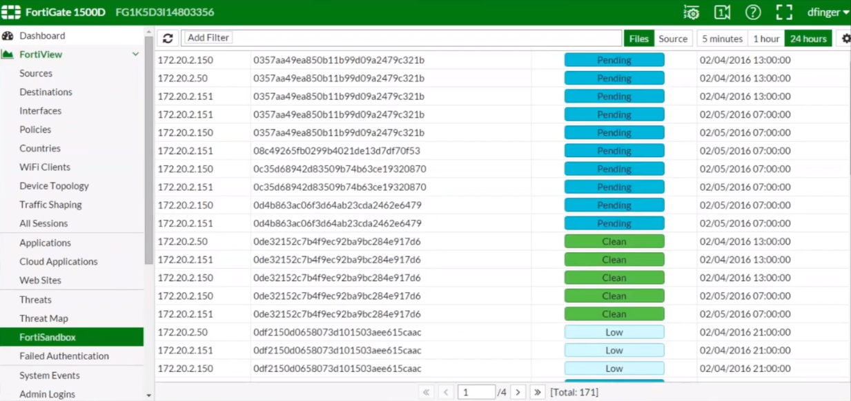Viewport: 851px width, 401px height.
Task: Open Traffic Shaping view
Action: tap(50, 205)
